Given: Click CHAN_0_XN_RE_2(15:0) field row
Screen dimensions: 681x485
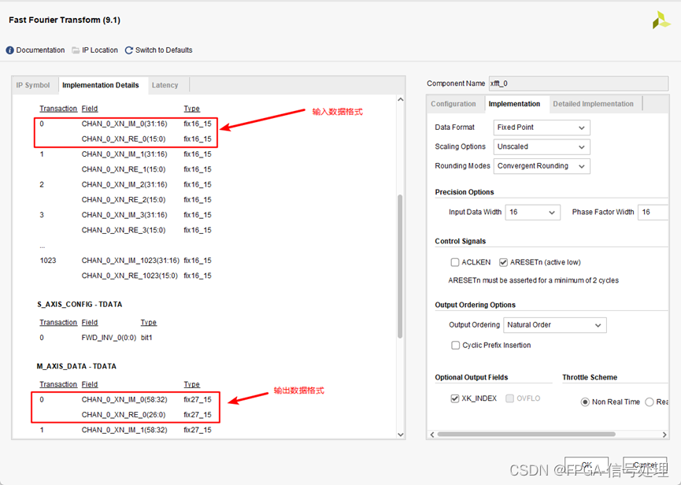Looking at the screenshot, I should coord(124,200).
